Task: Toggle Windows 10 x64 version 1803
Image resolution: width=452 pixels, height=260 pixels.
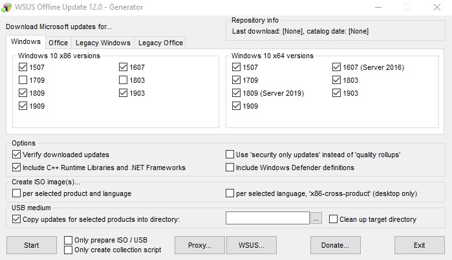Action: (336, 80)
